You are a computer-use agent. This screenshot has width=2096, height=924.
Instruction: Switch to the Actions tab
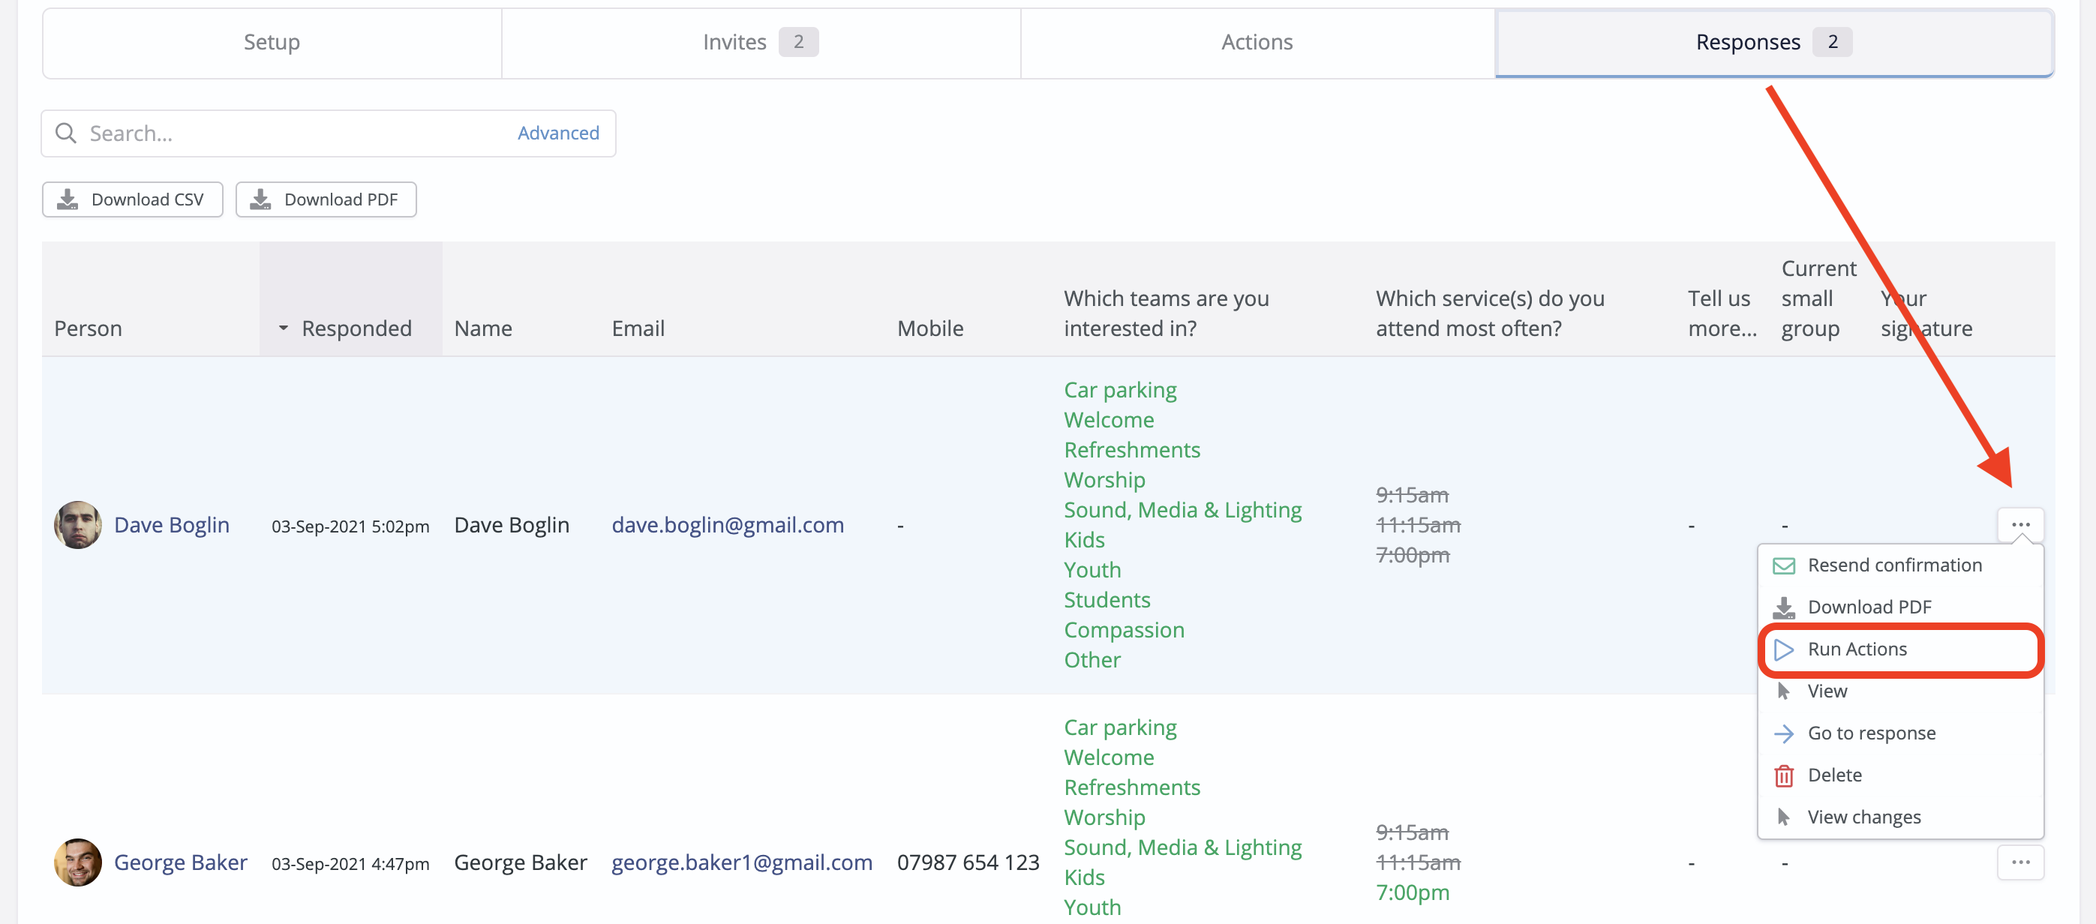(x=1257, y=41)
